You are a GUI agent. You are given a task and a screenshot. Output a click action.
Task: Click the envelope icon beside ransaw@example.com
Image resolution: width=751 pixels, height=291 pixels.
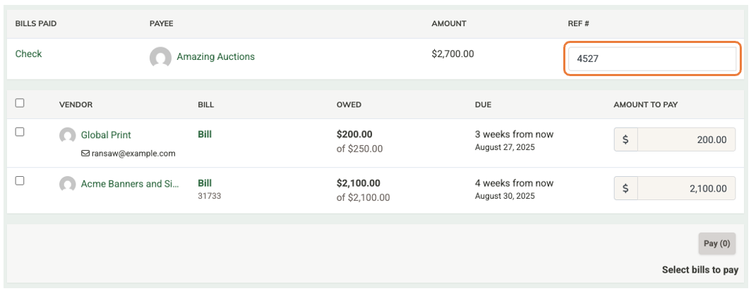tap(85, 154)
